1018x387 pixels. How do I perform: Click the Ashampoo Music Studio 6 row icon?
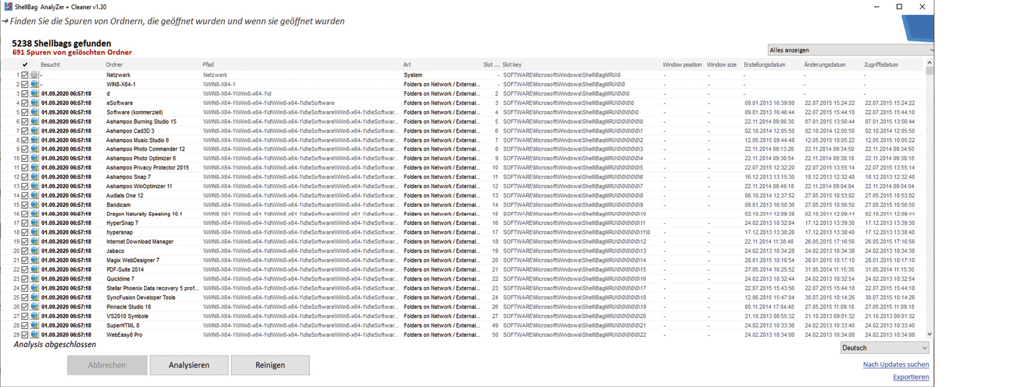click(34, 140)
